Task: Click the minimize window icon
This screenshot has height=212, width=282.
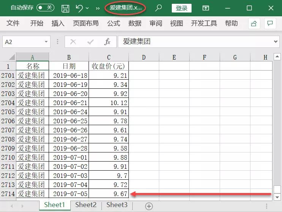Action: click(228, 8)
